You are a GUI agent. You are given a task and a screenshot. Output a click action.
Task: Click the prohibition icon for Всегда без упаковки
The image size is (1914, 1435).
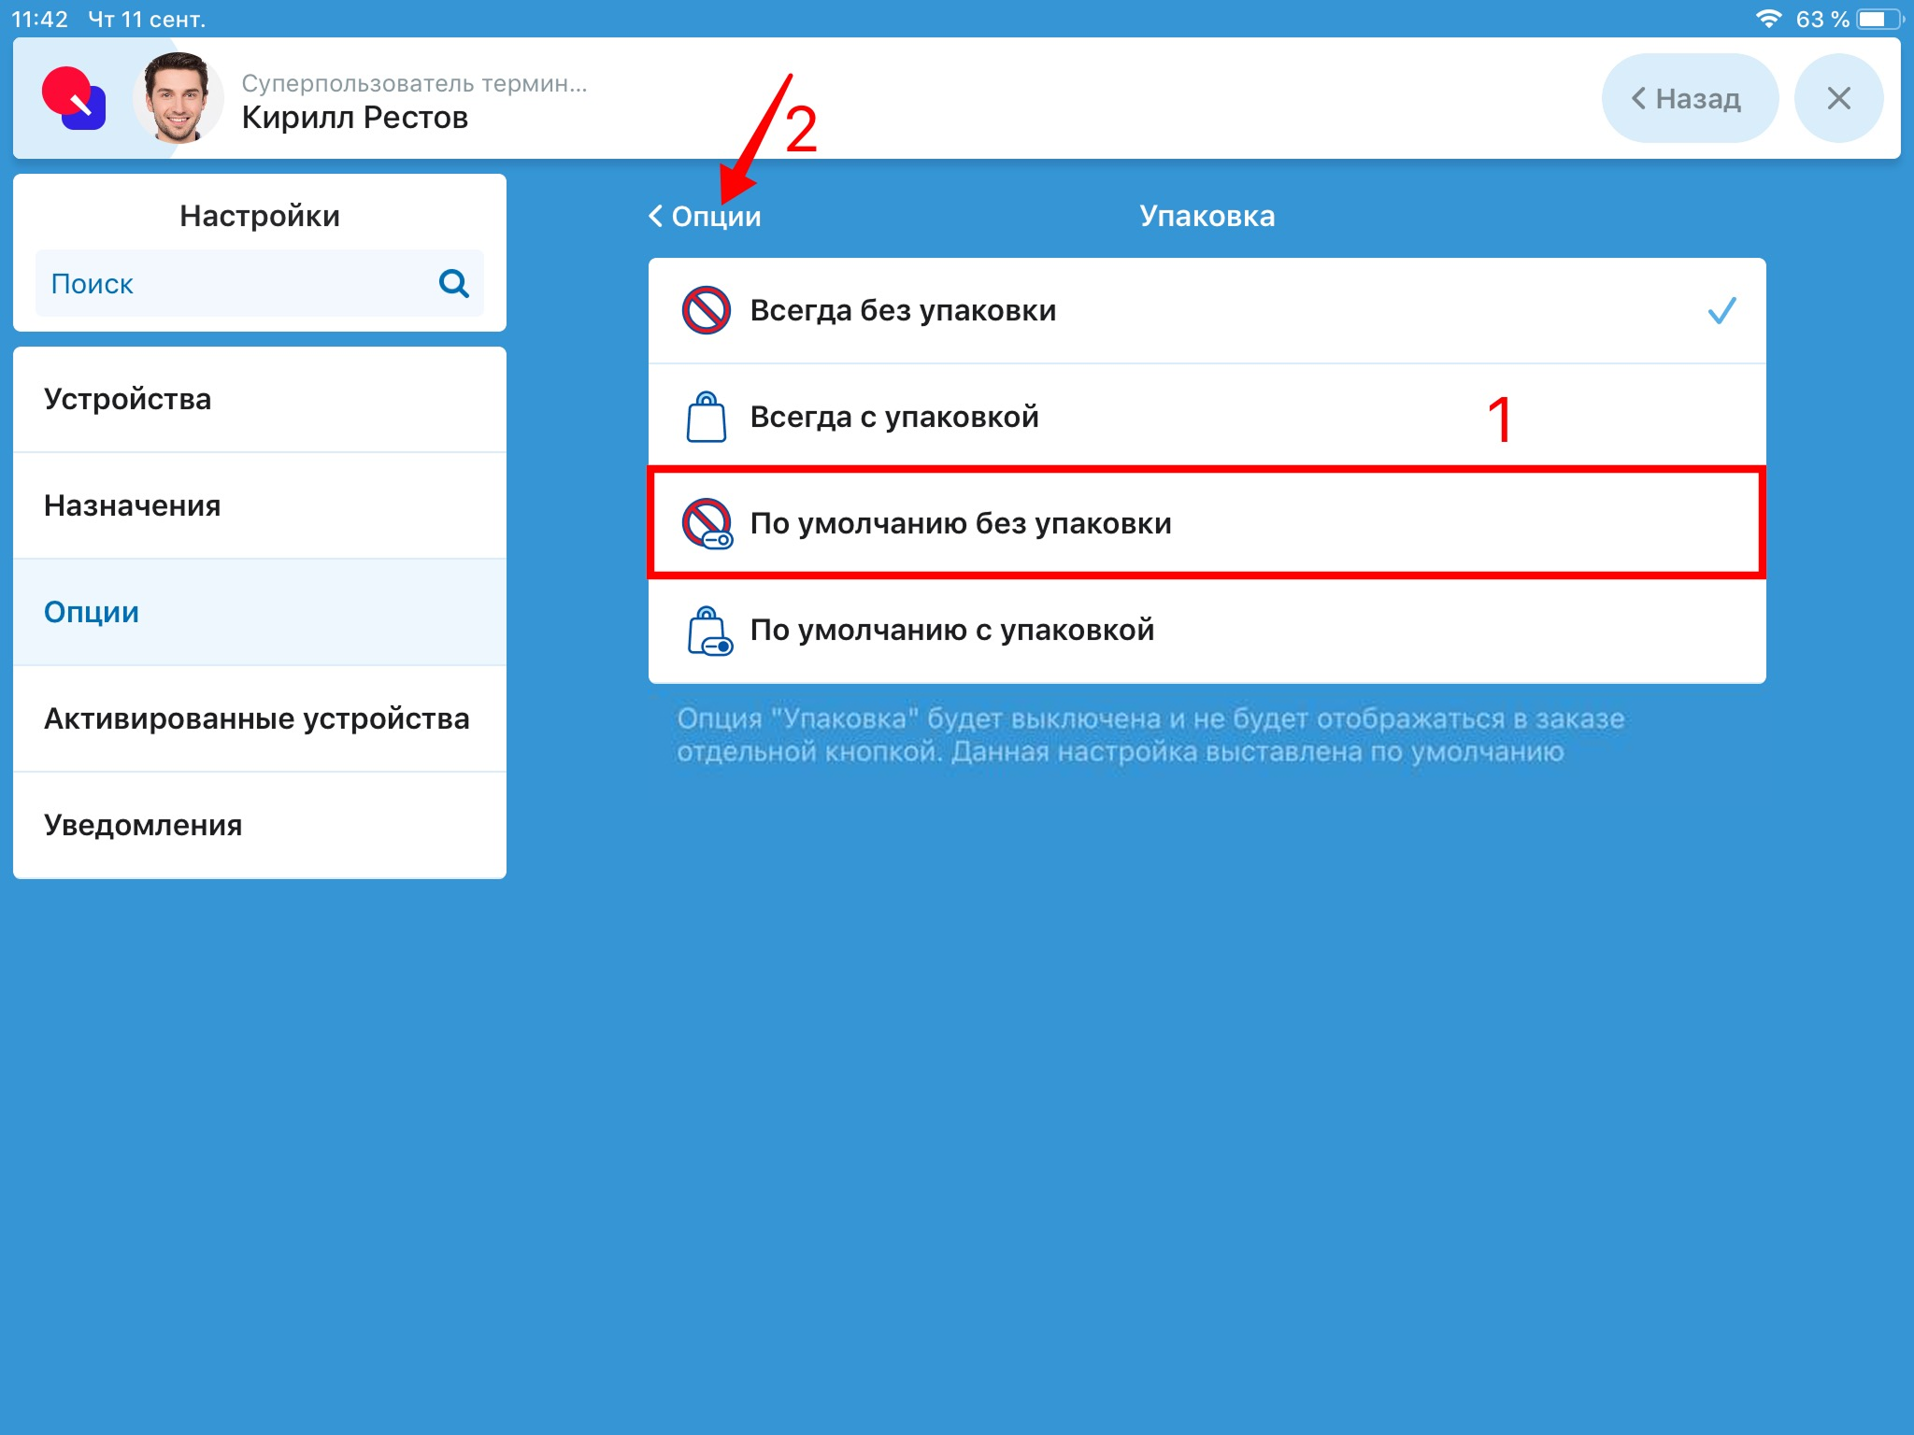(706, 310)
